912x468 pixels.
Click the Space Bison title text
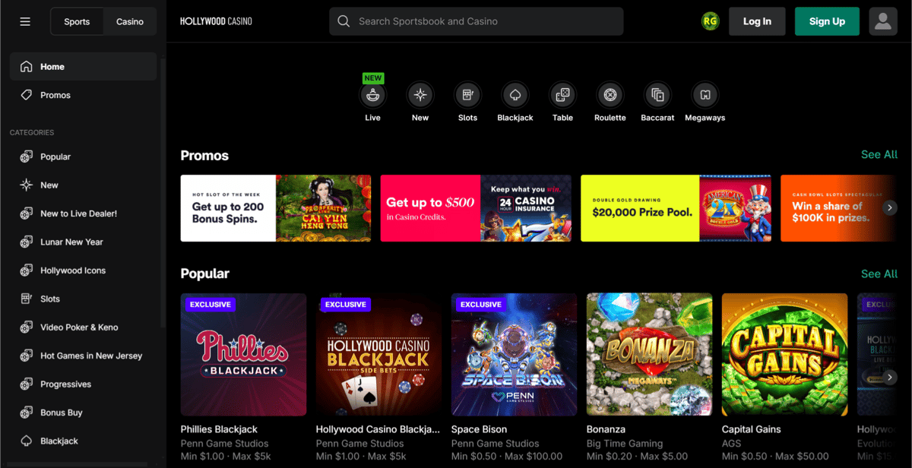(479, 429)
